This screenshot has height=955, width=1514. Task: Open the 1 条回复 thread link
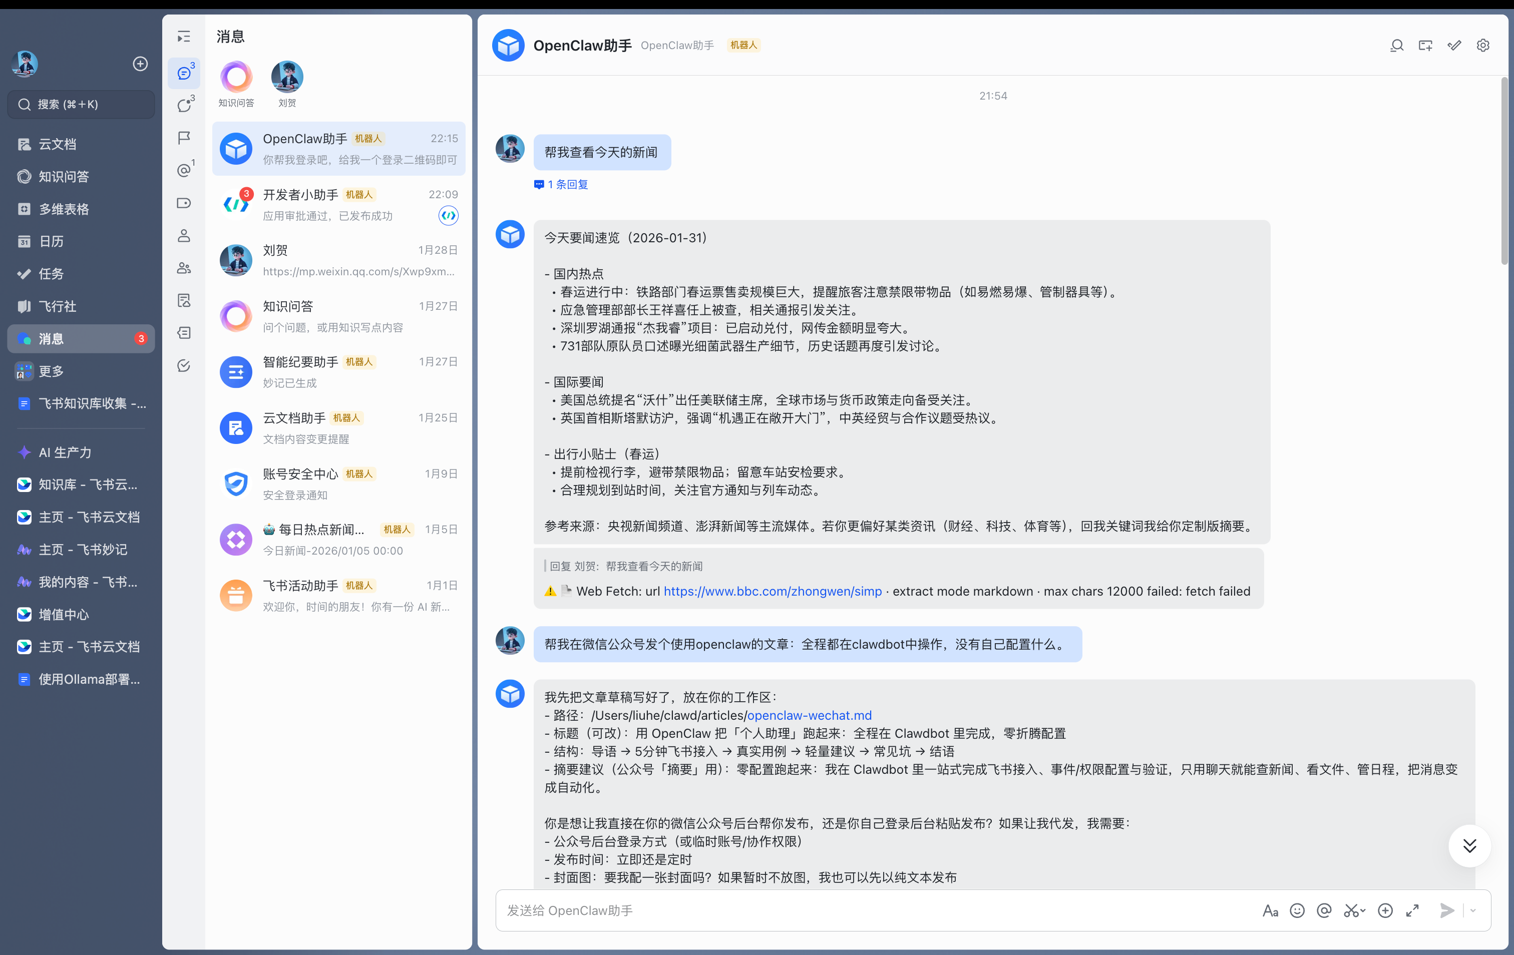[561, 184]
